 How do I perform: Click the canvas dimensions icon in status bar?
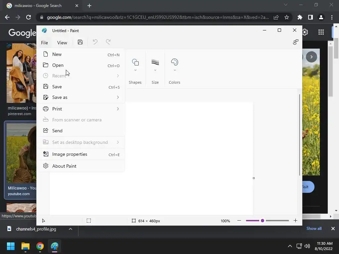134,221
